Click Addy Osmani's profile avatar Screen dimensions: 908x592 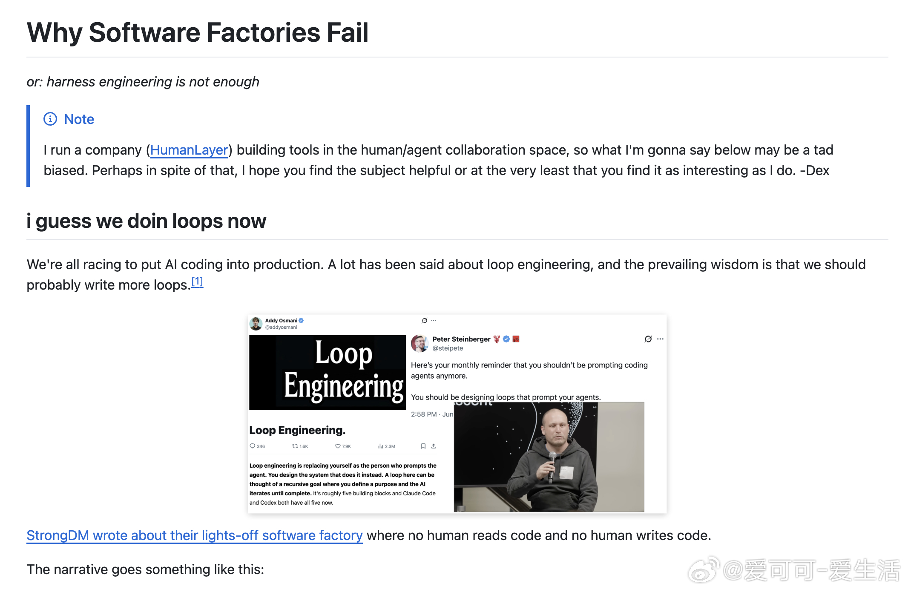point(256,324)
